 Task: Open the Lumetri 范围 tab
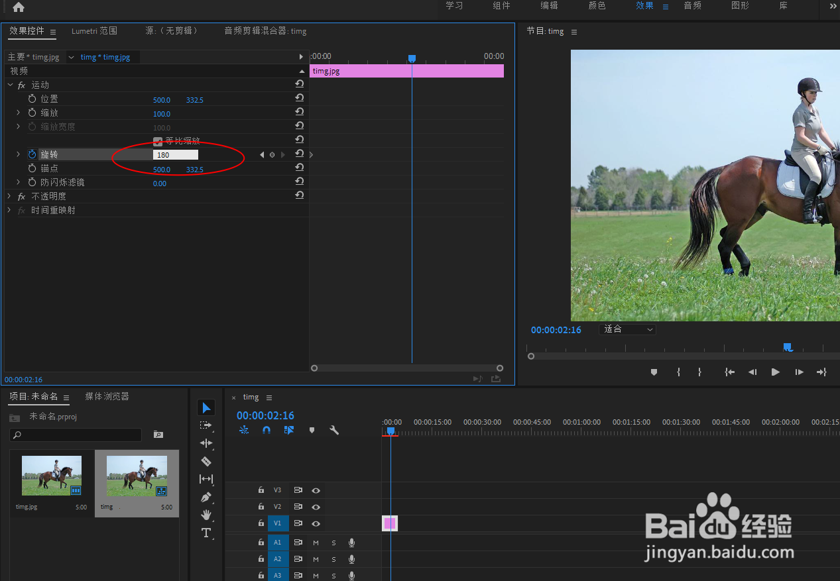point(94,30)
